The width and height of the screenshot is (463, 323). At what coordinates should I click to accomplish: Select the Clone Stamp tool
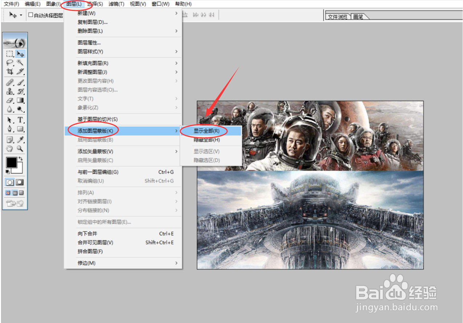(10, 91)
